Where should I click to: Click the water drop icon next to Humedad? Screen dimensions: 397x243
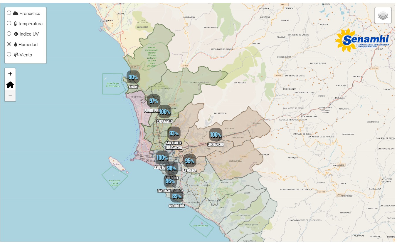[16, 45]
